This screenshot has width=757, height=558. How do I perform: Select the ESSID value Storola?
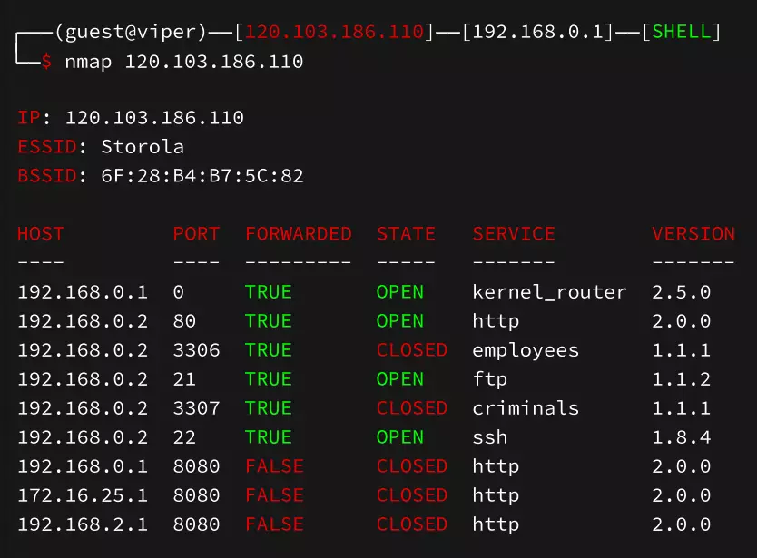[x=143, y=147]
